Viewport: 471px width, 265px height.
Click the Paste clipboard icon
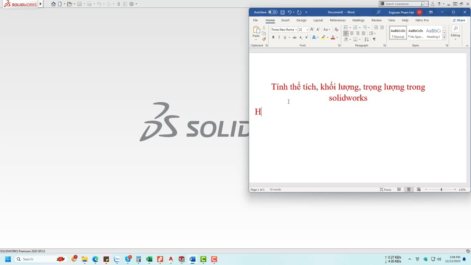256,30
